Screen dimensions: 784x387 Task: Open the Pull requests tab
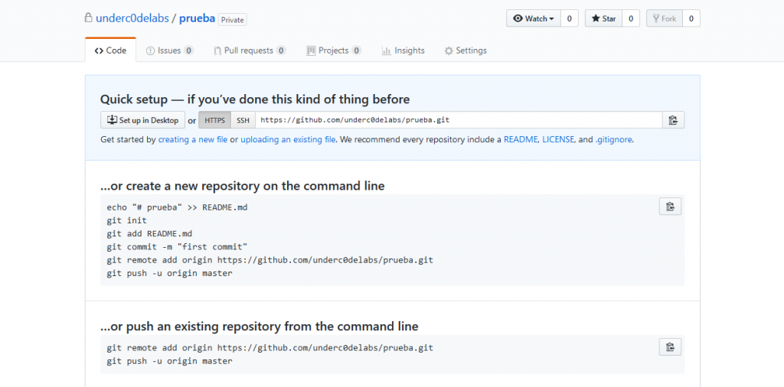click(x=250, y=50)
